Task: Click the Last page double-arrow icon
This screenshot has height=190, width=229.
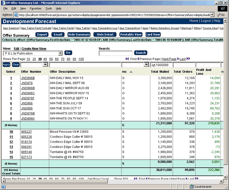Action: click(x=188, y=59)
